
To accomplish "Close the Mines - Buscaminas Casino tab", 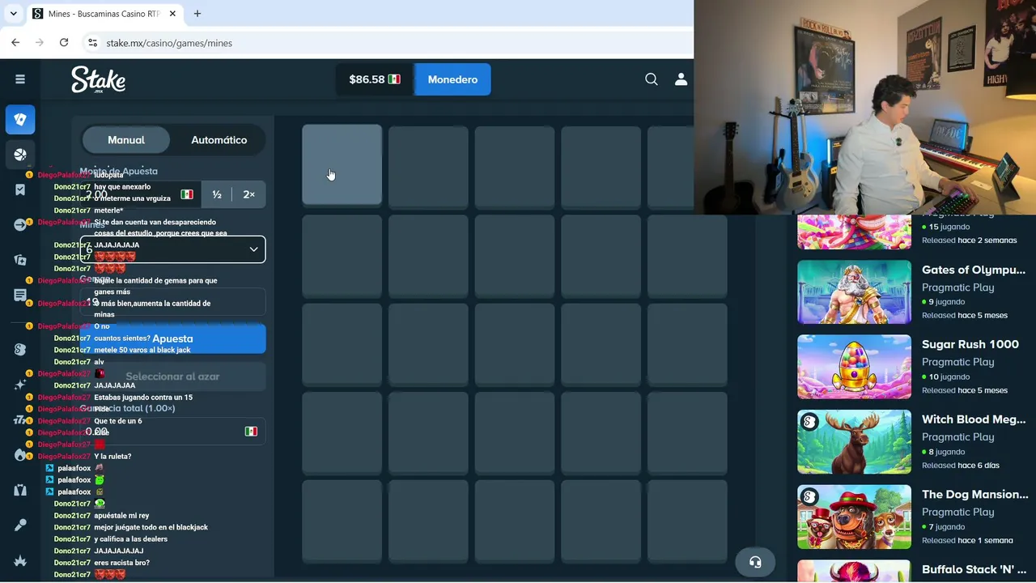I will point(172,14).
